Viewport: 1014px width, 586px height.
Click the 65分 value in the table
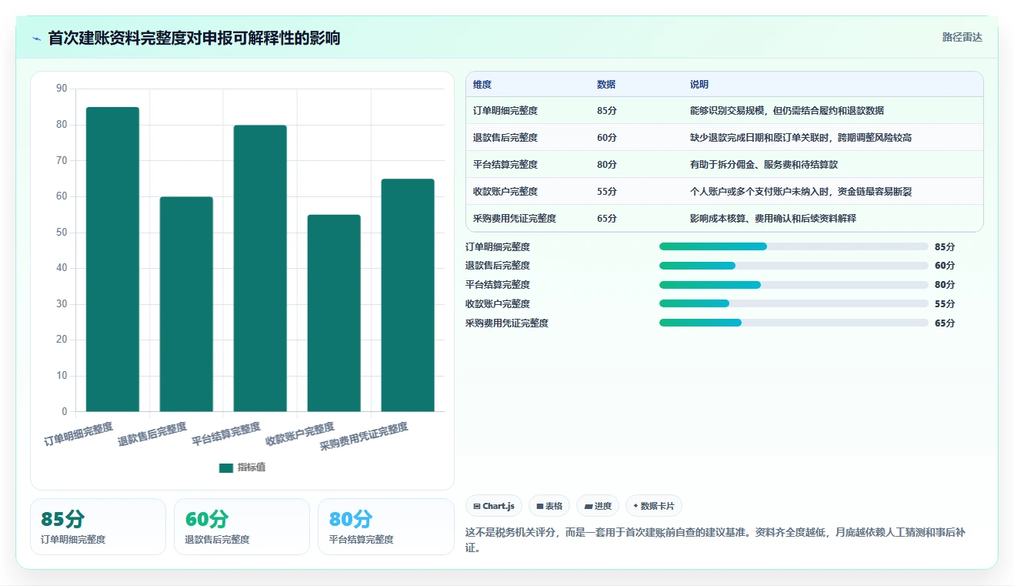tap(607, 218)
